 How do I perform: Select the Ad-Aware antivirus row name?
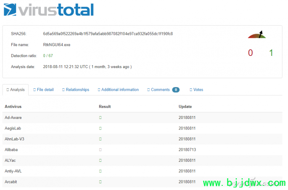[x=13, y=117]
